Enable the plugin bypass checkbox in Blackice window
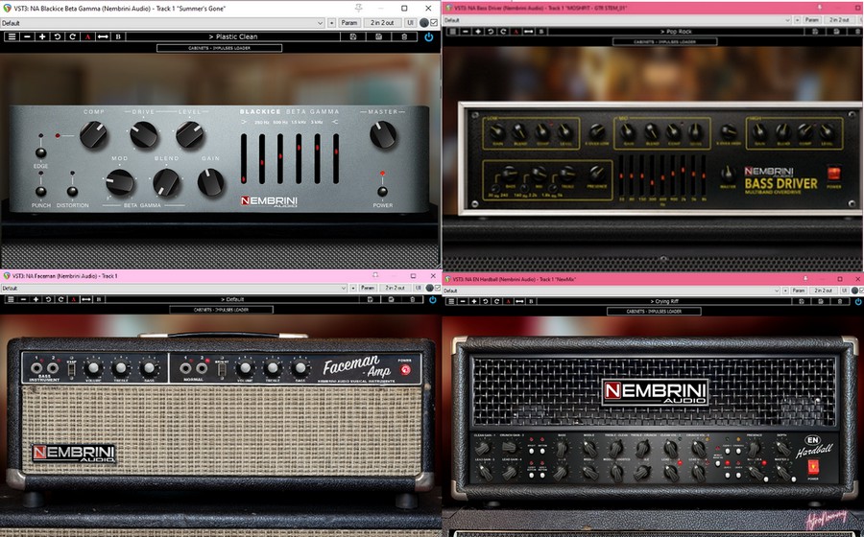Screen dimensions: 864x537 433,22
